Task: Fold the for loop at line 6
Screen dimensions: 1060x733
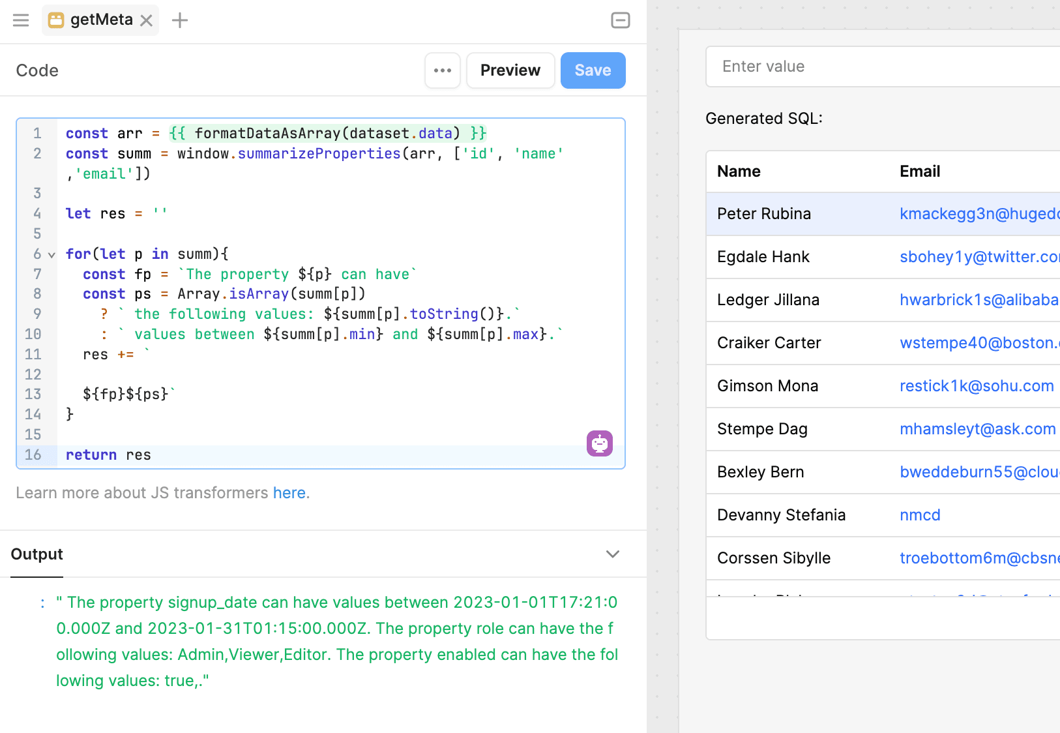Action: pos(52,255)
